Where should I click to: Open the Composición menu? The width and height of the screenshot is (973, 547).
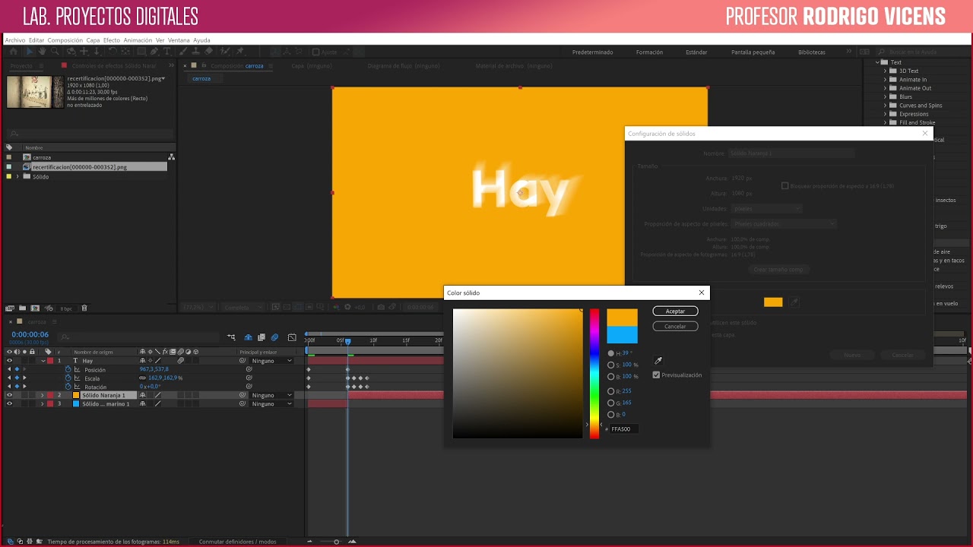coord(65,40)
